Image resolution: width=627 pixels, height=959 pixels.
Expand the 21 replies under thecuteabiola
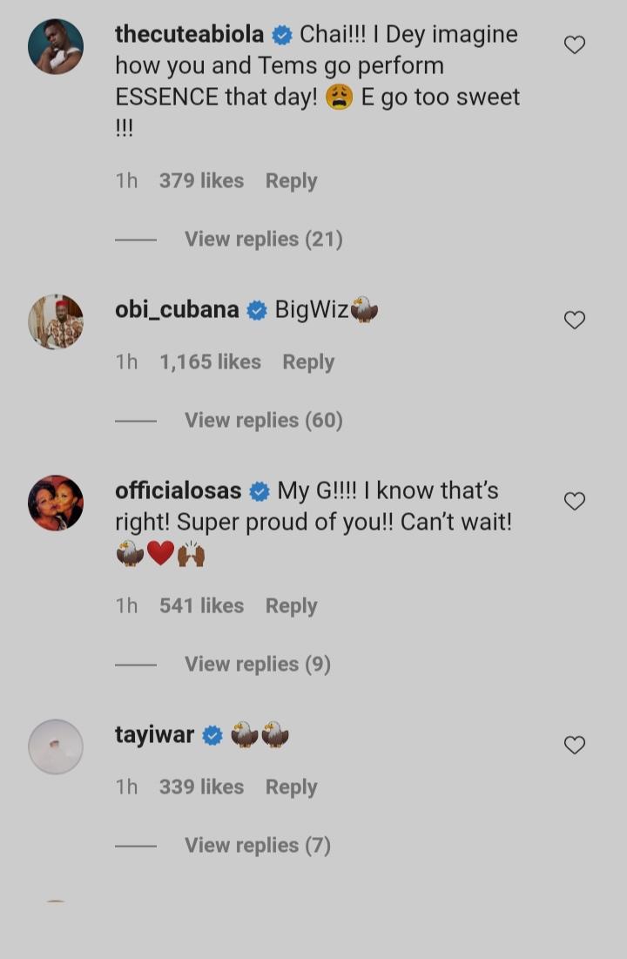pos(263,239)
